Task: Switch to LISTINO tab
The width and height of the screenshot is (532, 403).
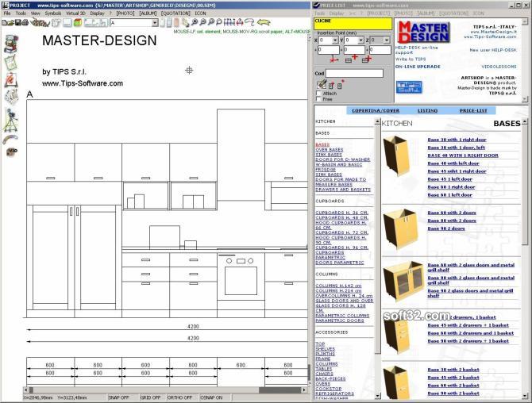Action: pos(427,110)
